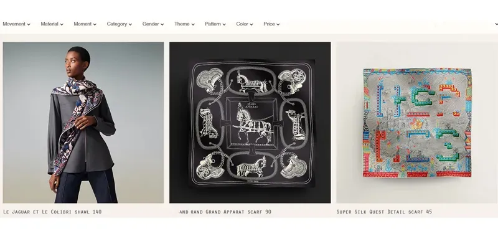The height and width of the screenshot is (249, 498).
Task: Open the Gender filter dropdown
Action: [x=153, y=24]
